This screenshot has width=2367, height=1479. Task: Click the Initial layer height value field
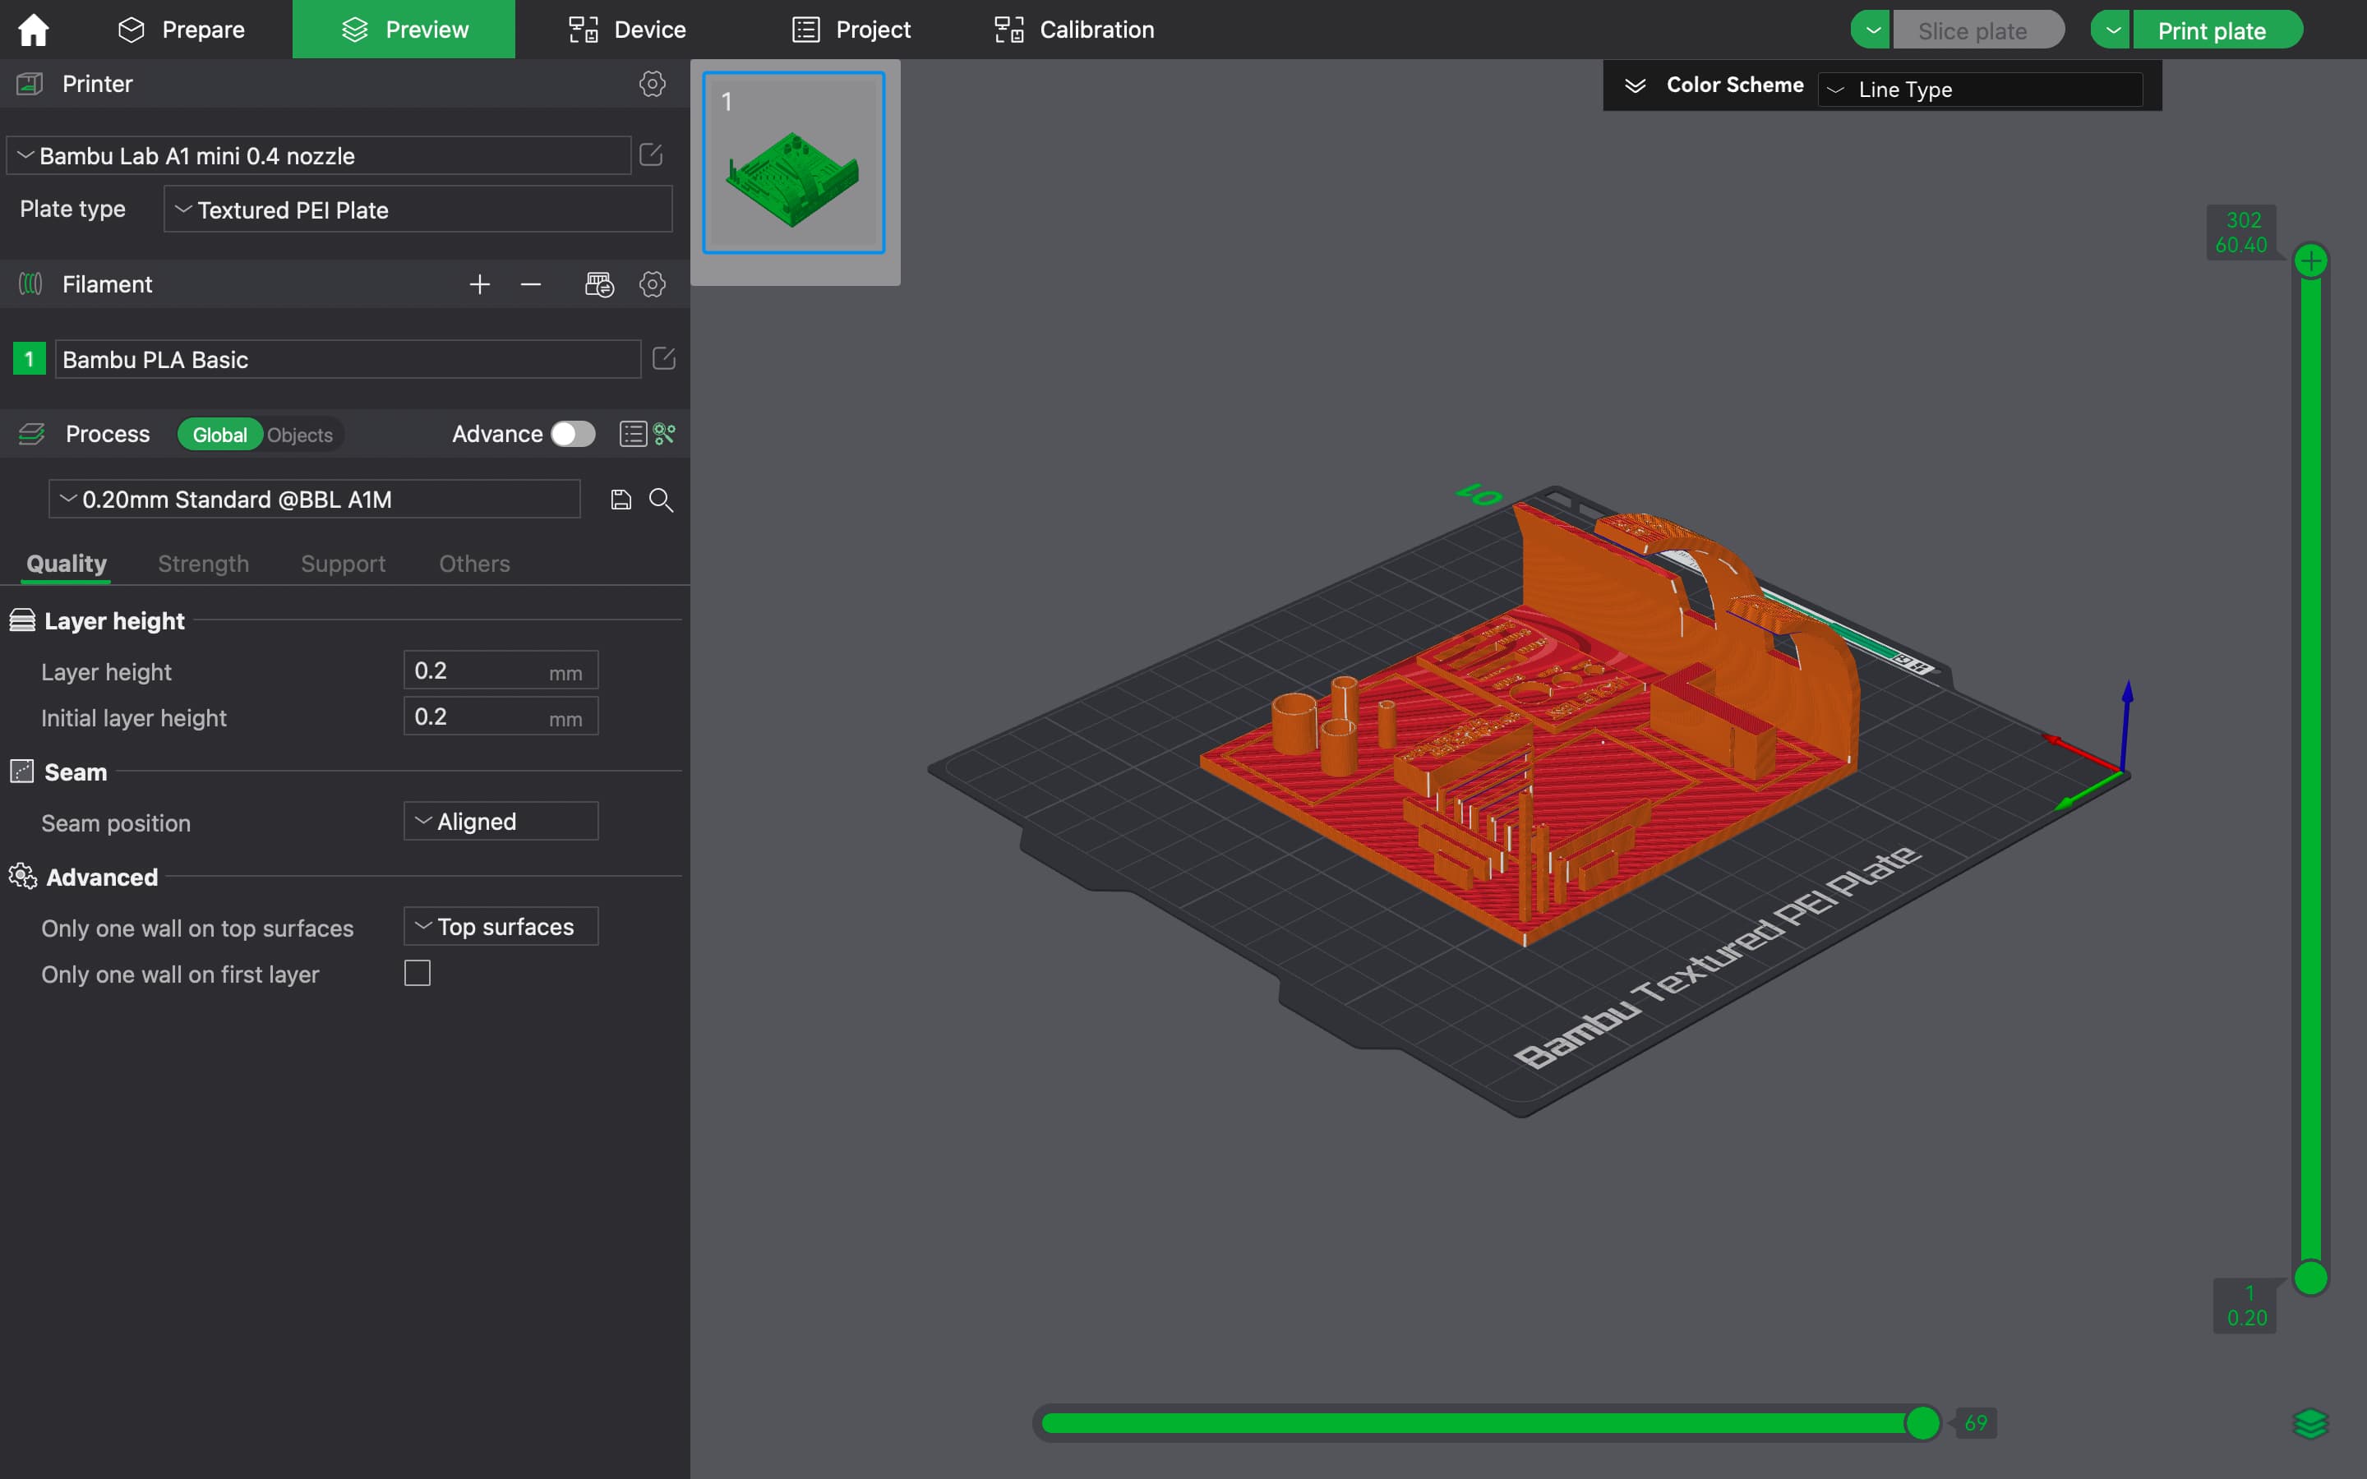click(501, 717)
